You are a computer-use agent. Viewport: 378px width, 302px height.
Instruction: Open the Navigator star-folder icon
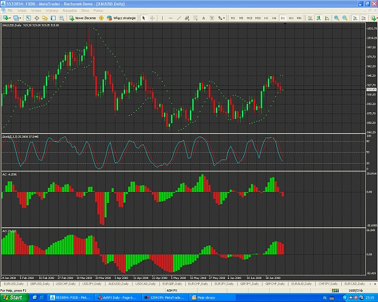point(45,18)
